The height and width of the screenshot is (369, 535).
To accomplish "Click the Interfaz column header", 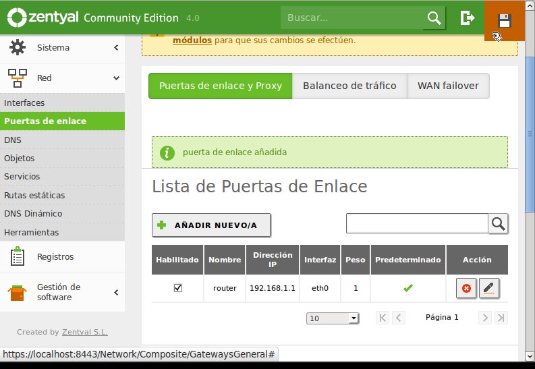I will [x=320, y=260].
